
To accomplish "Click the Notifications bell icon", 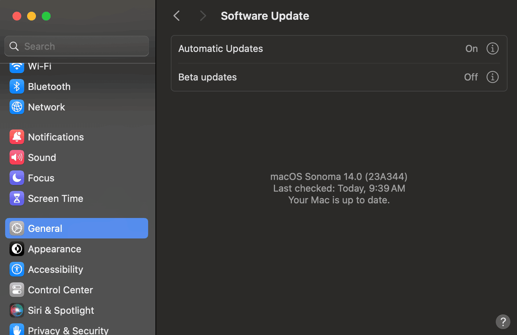I will pyautogui.click(x=16, y=137).
